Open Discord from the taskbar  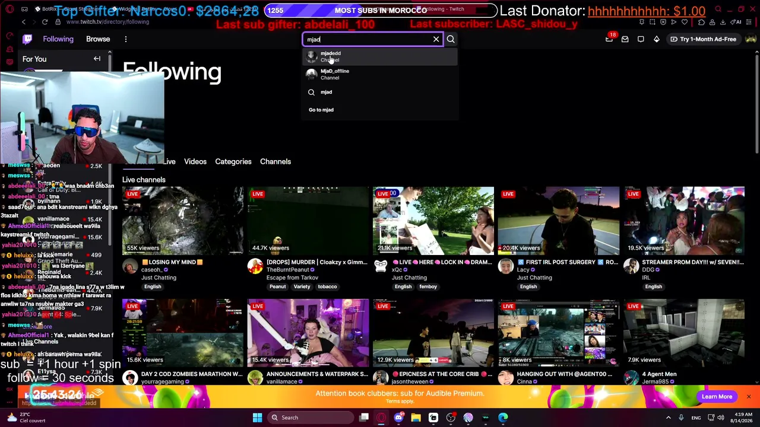pyautogui.click(x=398, y=418)
